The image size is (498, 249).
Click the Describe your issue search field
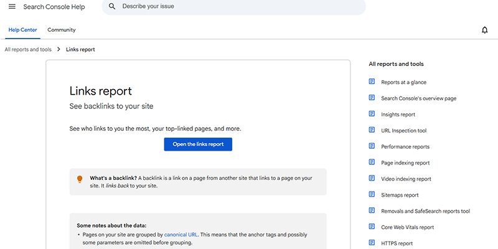coord(234,6)
